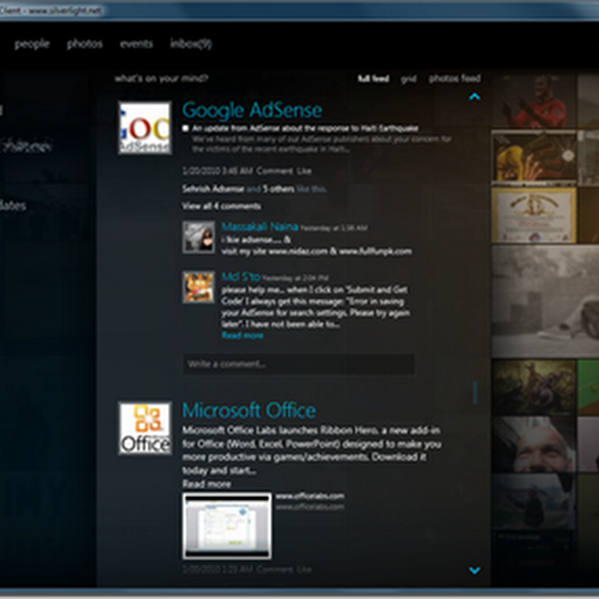Click the down chevron below the feed
Viewport: 599px width, 599px height.
coord(475,570)
